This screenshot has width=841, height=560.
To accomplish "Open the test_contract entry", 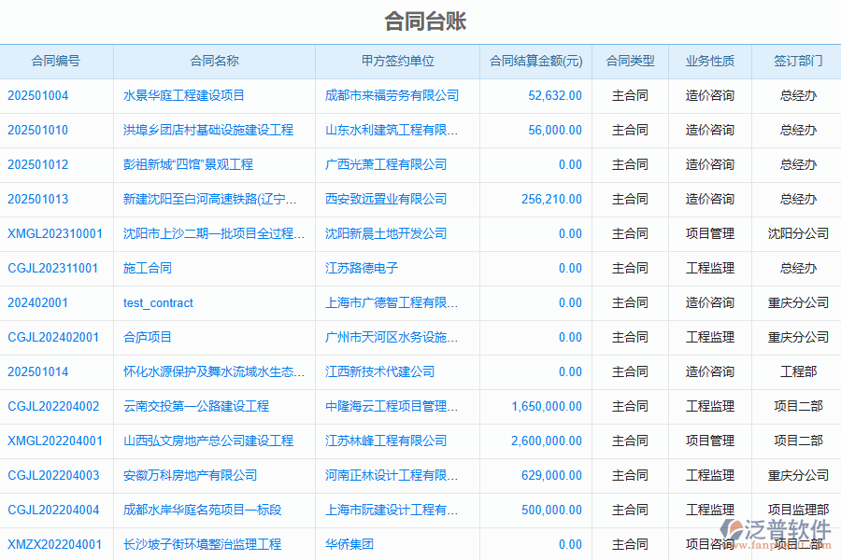I will pyautogui.click(x=158, y=303).
